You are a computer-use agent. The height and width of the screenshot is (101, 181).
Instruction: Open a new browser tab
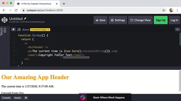pyautogui.click(x=64, y=4)
